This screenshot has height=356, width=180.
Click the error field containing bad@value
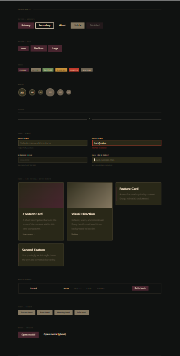coord(127,143)
